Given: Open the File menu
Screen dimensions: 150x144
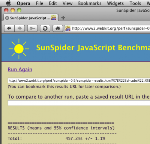Looking at the screenshot, I should click(39, 3).
